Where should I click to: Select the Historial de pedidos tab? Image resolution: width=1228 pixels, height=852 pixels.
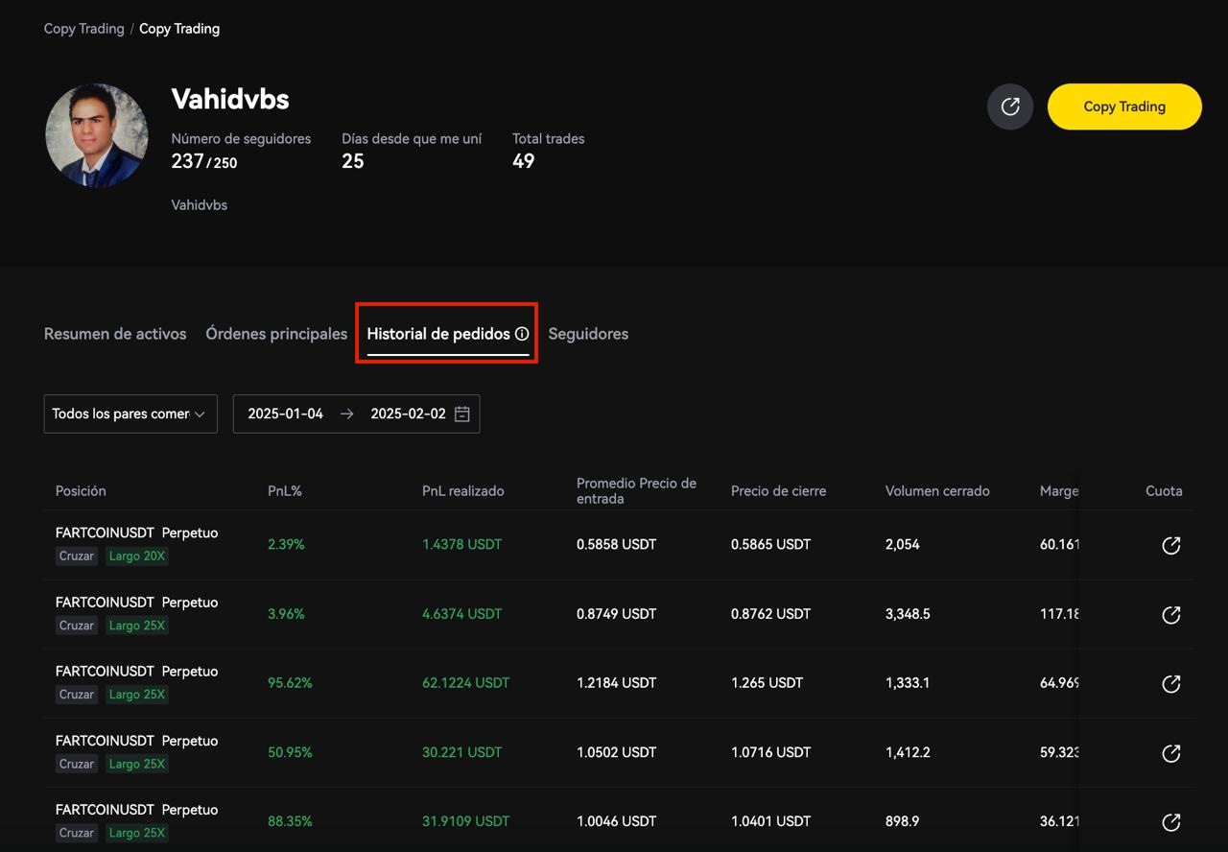click(x=438, y=334)
